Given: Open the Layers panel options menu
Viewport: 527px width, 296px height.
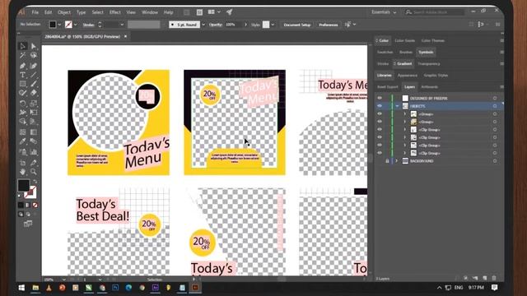Looking at the screenshot, I should (501, 87).
